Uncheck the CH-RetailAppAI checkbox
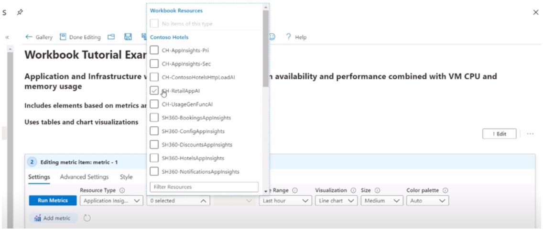This screenshot has width=543, height=230. [x=154, y=91]
